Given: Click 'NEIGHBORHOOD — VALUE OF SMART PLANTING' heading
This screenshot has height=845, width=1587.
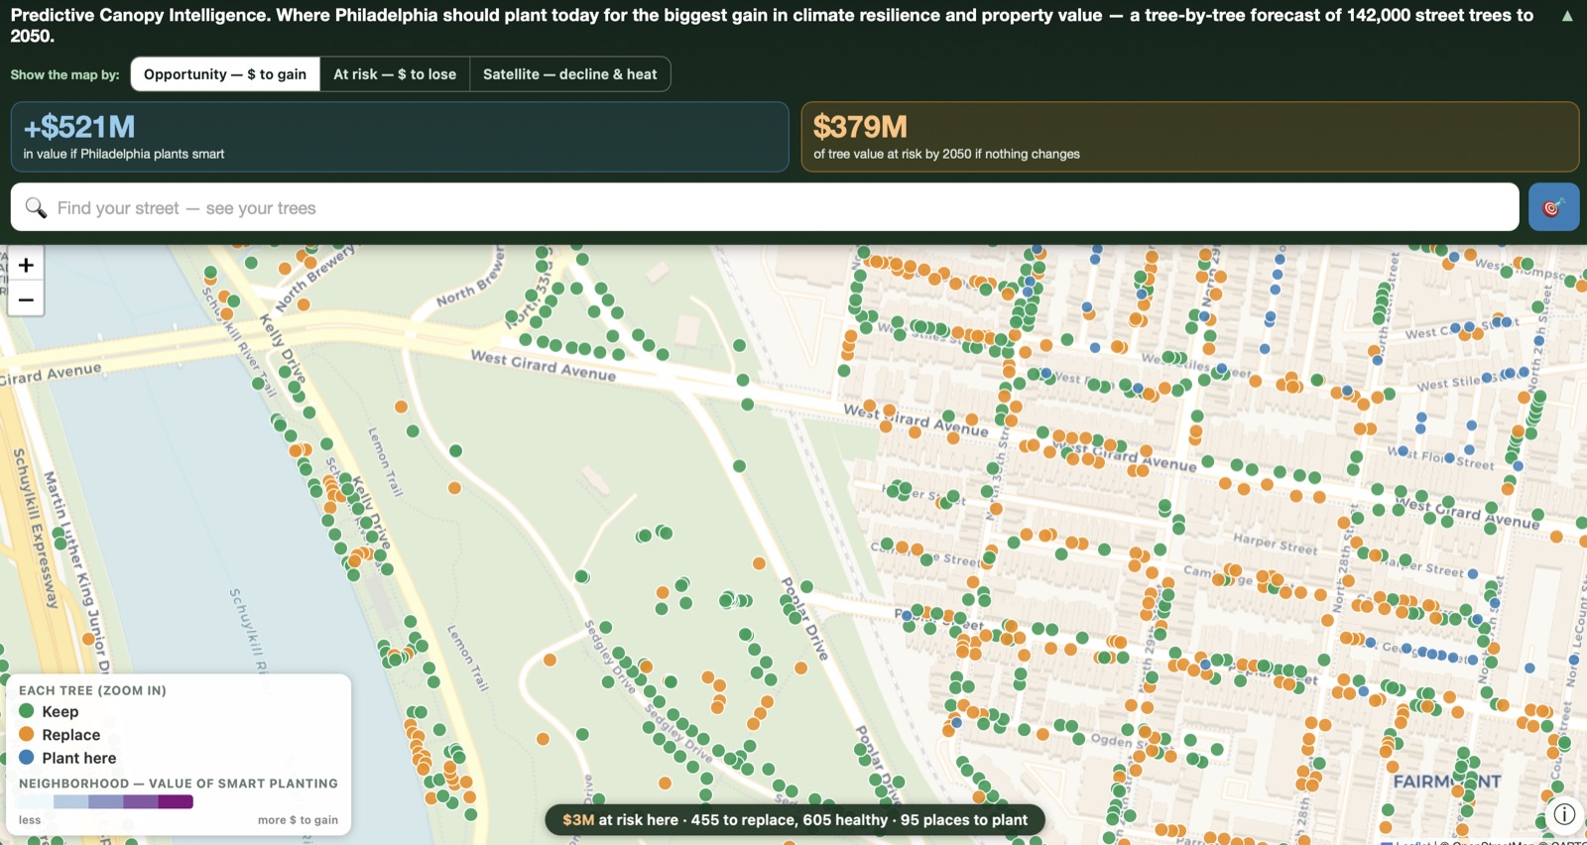Looking at the screenshot, I should pyautogui.click(x=179, y=784).
